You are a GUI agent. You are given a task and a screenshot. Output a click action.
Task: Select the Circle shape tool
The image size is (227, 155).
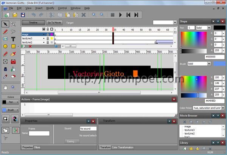click(5, 46)
